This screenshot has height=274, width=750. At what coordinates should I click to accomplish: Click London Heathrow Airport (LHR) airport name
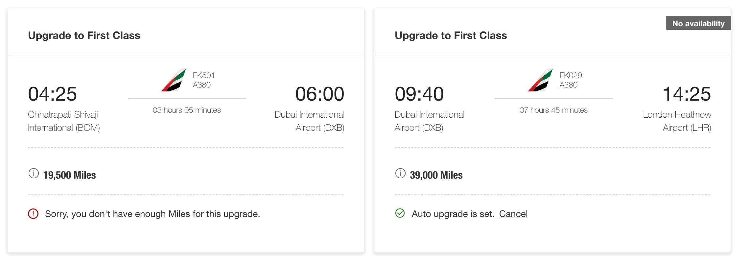pyautogui.click(x=677, y=121)
